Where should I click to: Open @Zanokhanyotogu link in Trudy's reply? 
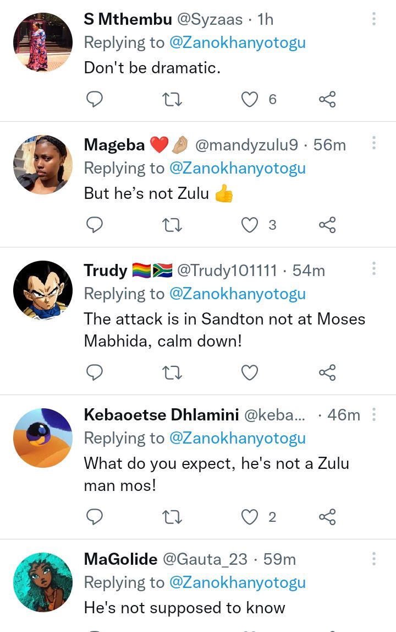coord(237,294)
